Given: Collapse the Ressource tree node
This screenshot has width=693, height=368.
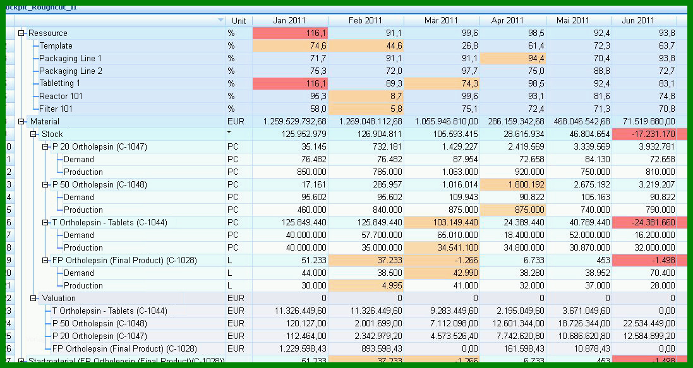Looking at the screenshot, I should click(21, 33).
